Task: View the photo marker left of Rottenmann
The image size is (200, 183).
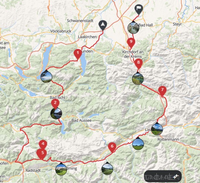Action: tap(138, 144)
